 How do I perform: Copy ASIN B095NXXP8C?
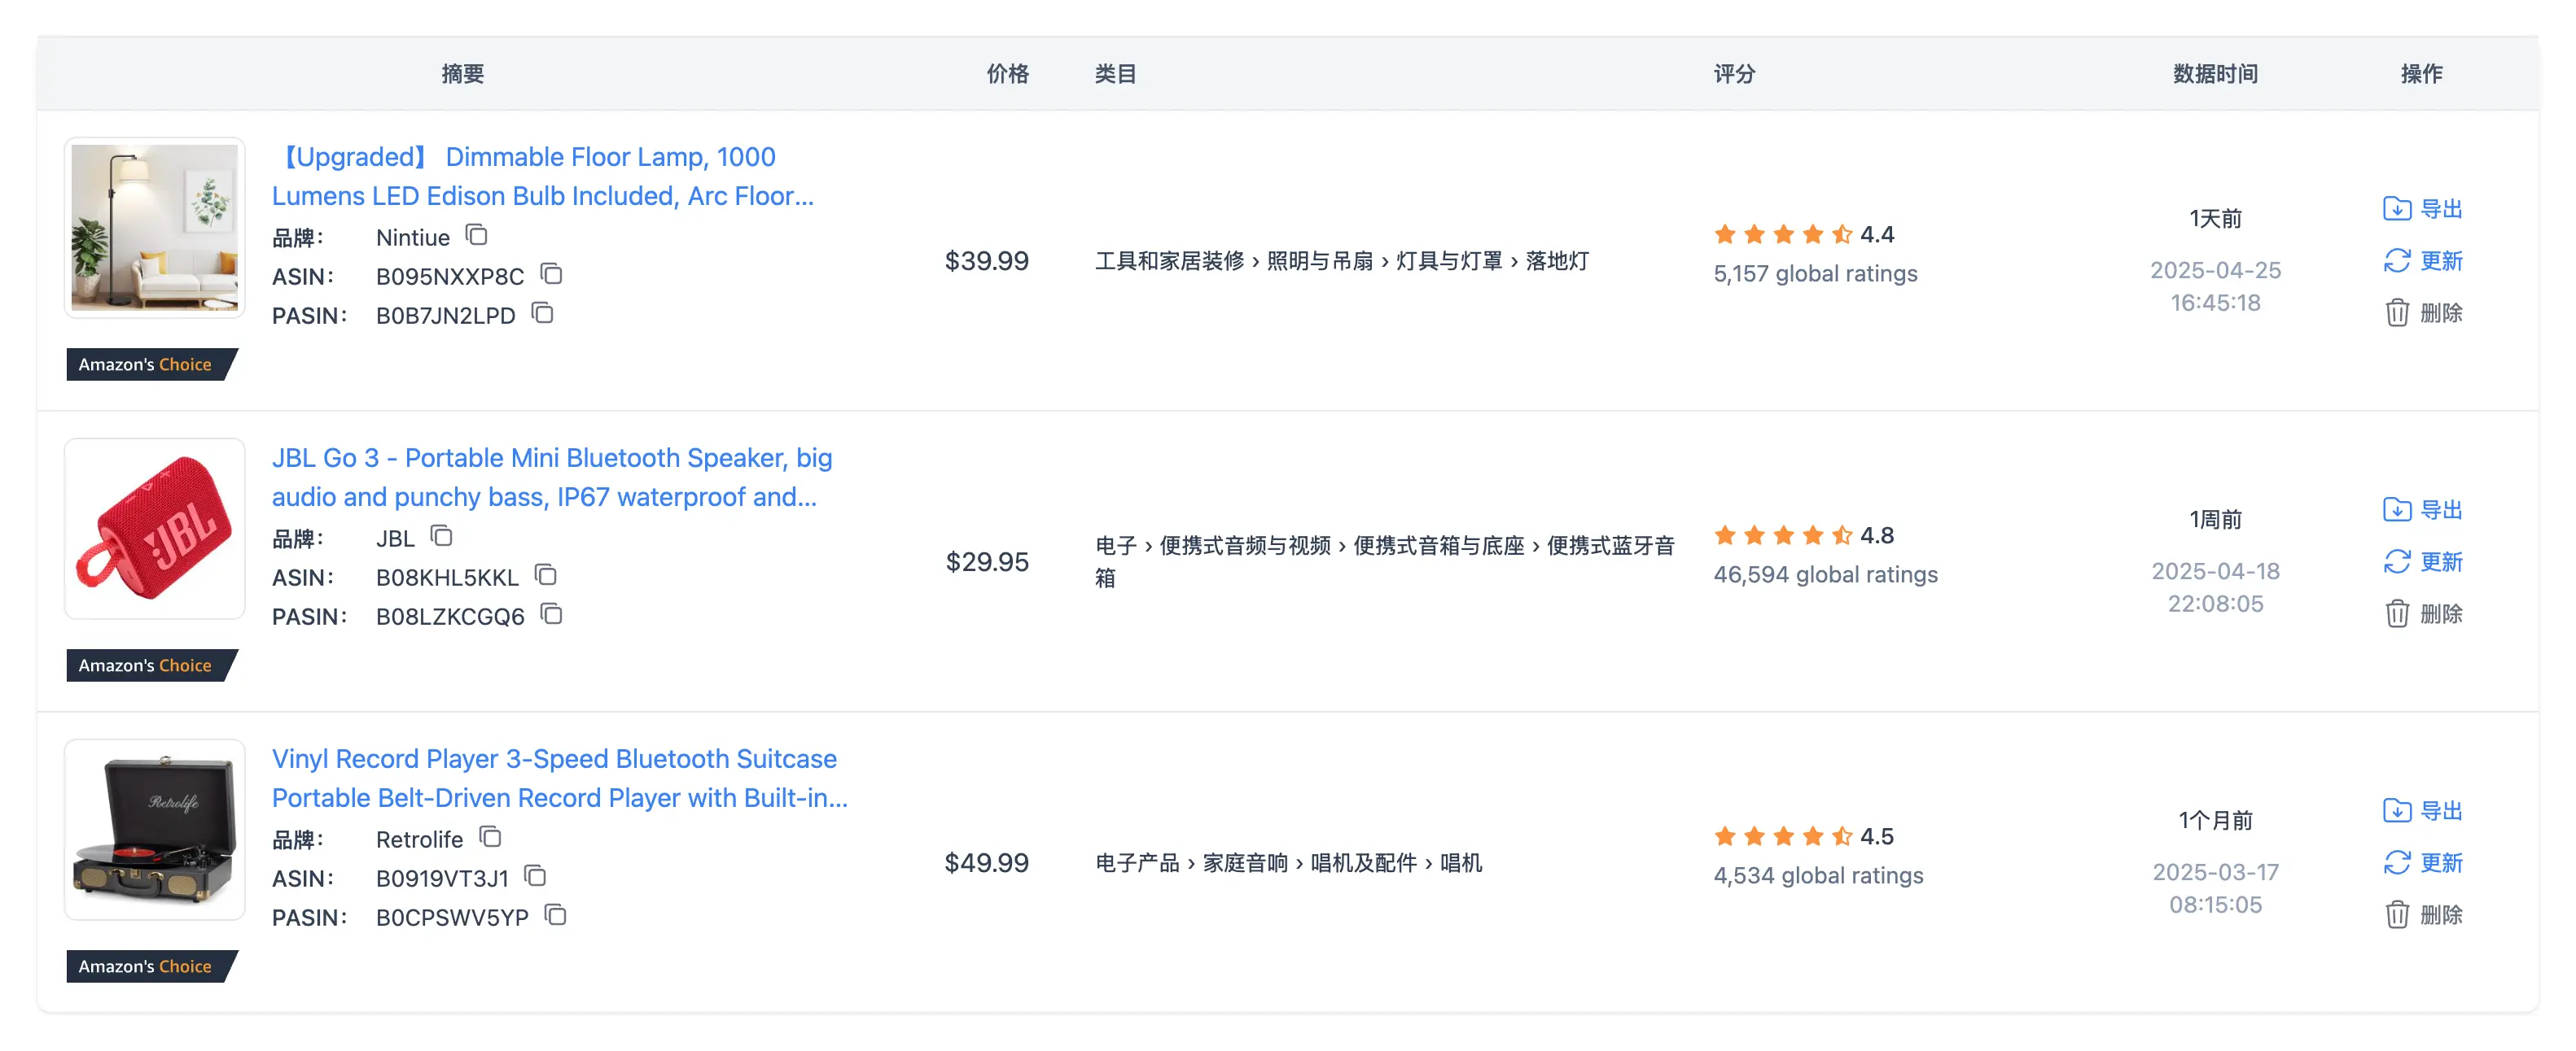pyautogui.click(x=551, y=275)
